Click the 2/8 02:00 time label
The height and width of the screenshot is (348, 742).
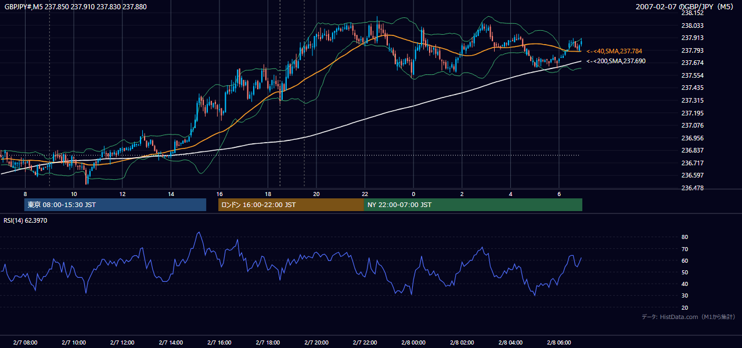point(462,343)
